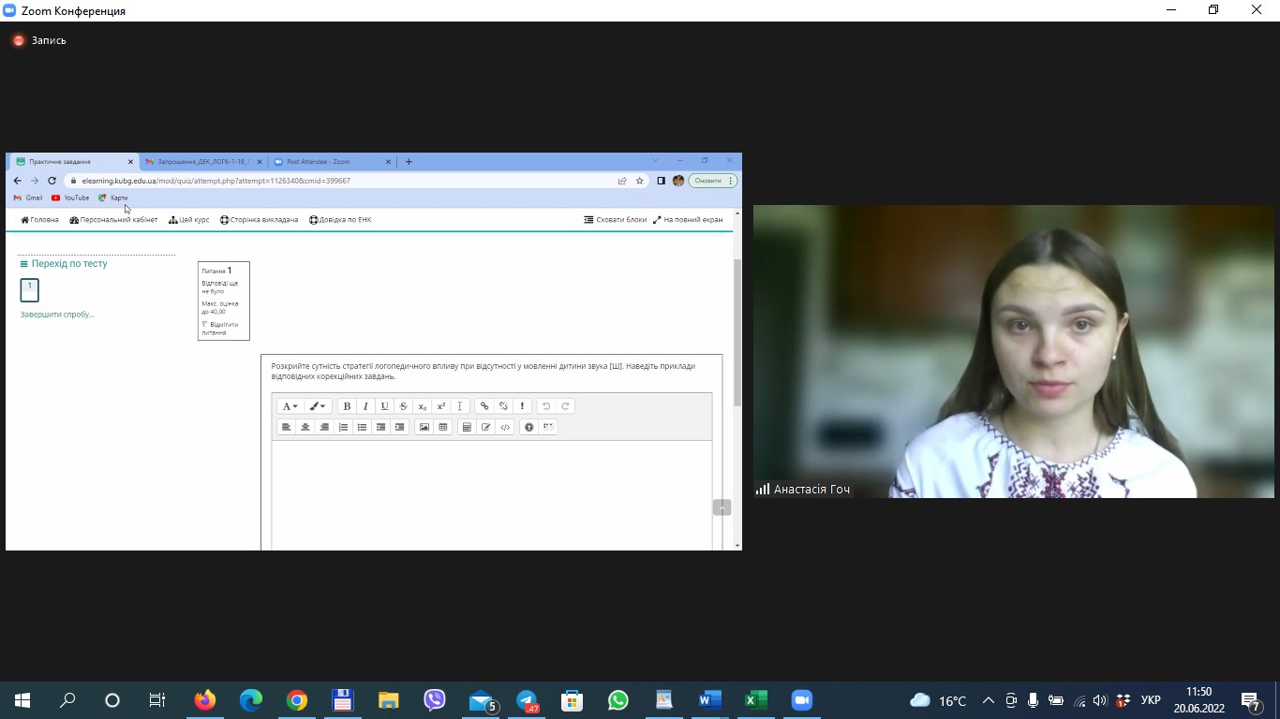Click the strikethrough formatting icon
The height and width of the screenshot is (719, 1280).
403,406
